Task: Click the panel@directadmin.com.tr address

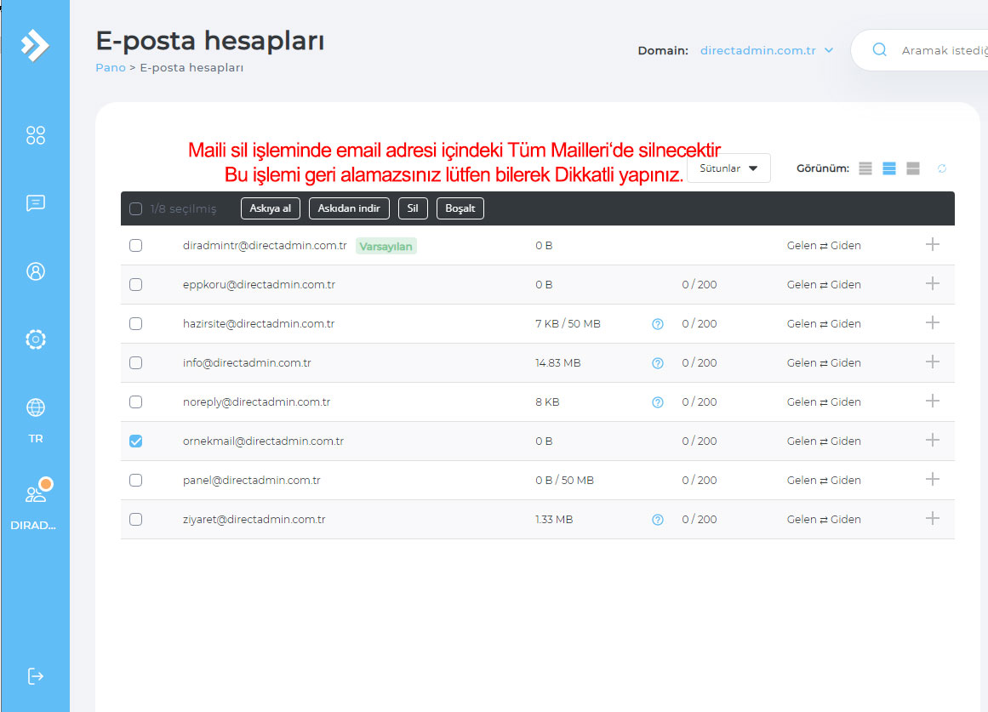Action: coord(251,480)
